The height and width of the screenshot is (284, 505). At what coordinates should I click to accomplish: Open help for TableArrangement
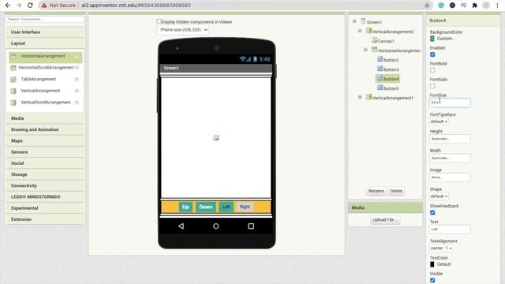click(77, 79)
